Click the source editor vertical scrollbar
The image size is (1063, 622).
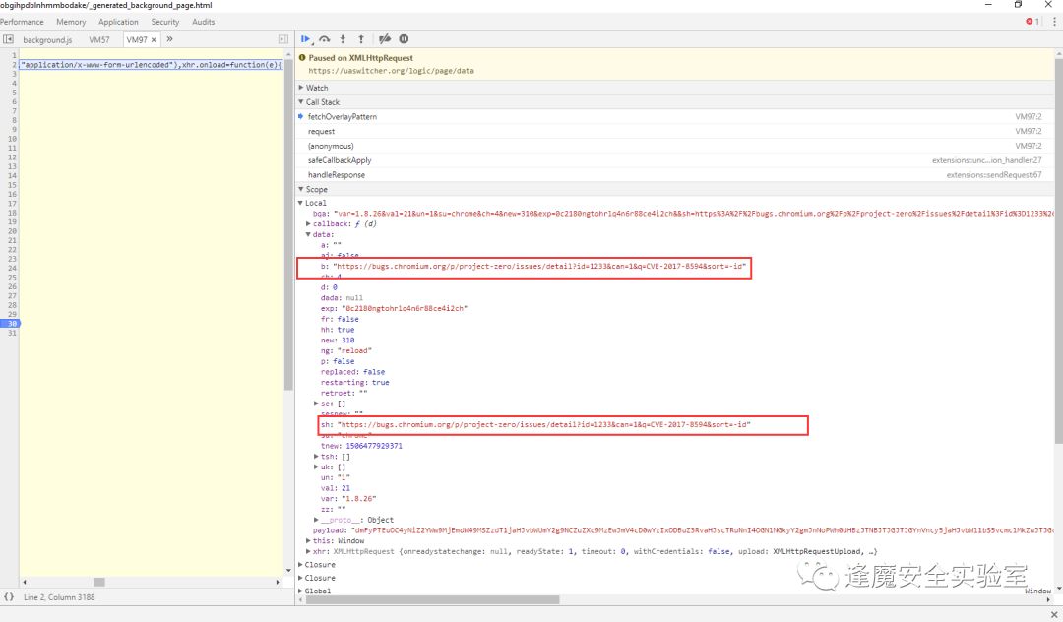(x=288, y=223)
